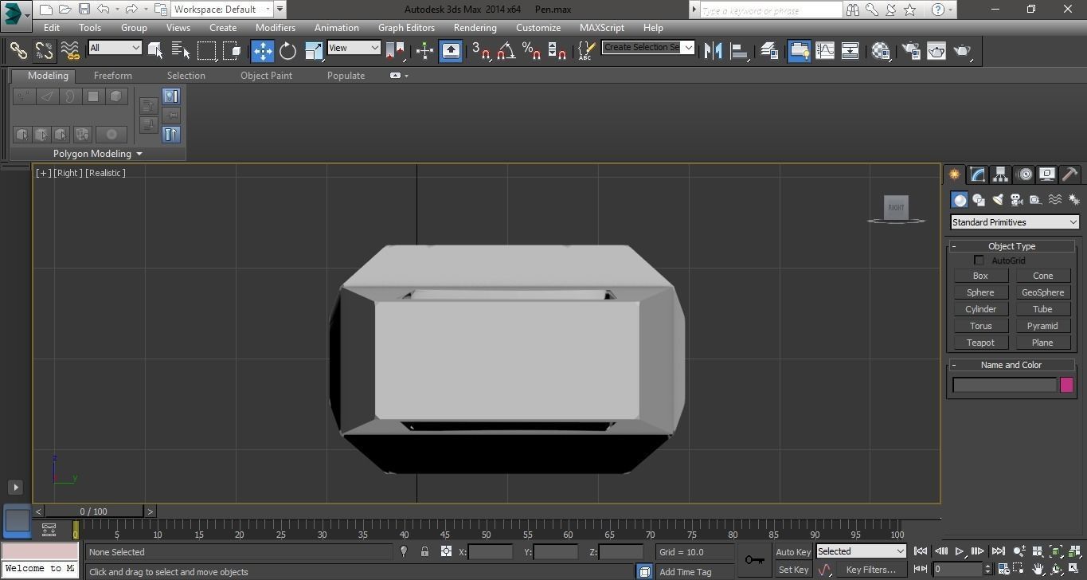Screen dimensions: 1087x580
Task: Open the Rendering menu
Action: click(x=475, y=27)
